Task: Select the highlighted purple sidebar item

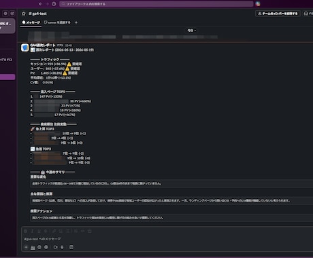Action: tap(7, 77)
